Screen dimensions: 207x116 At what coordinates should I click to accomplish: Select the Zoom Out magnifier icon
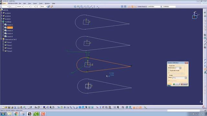point(74,107)
